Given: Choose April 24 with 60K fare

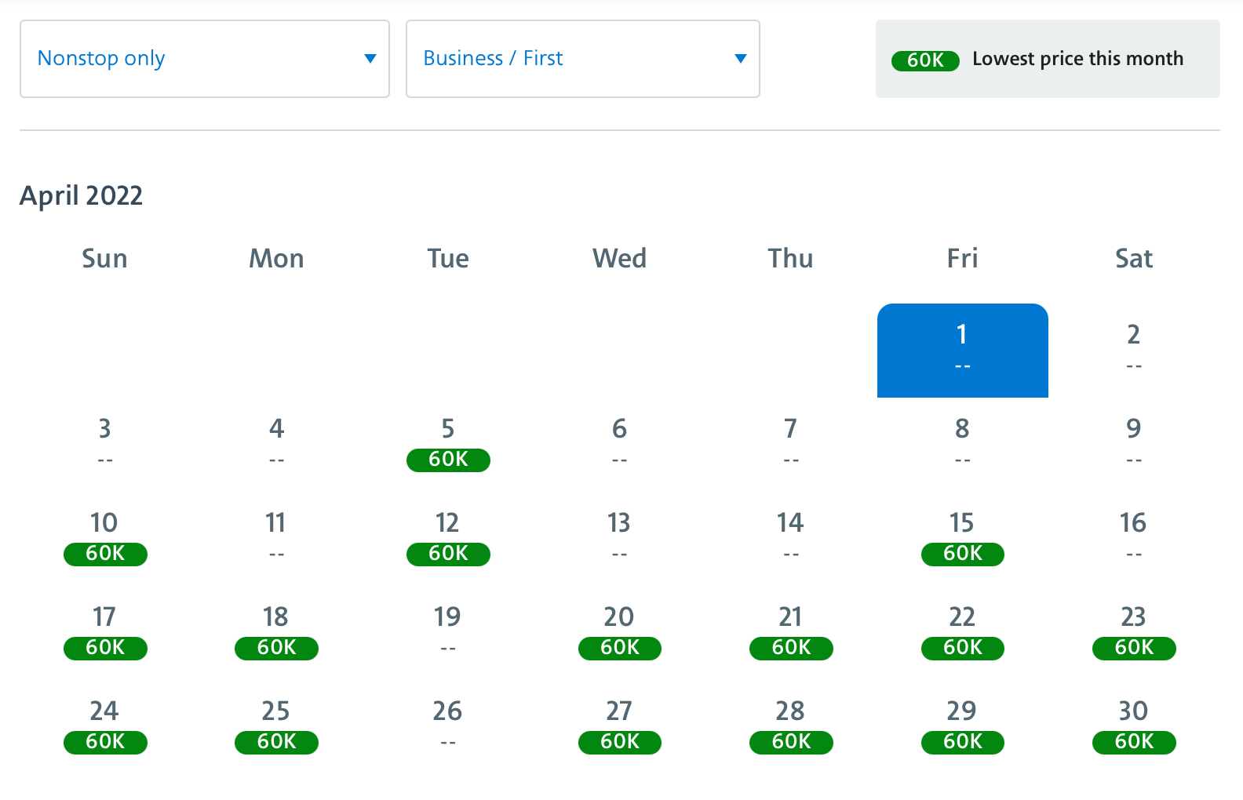Looking at the screenshot, I should coord(105,727).
